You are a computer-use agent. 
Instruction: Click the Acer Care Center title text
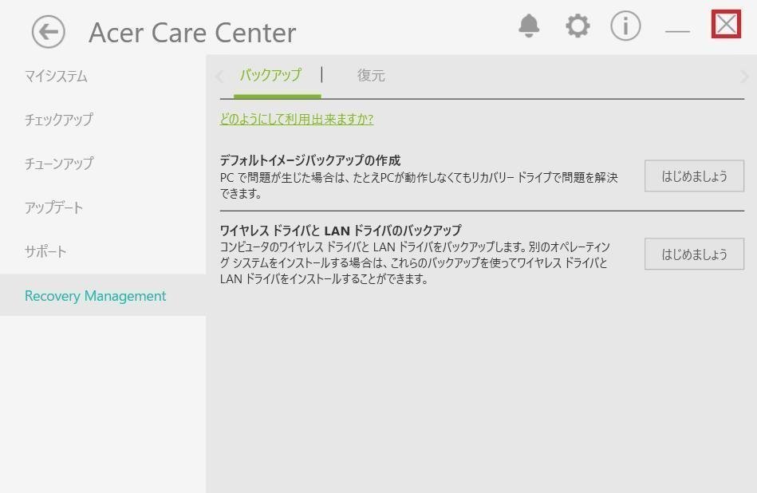(192, 33)
